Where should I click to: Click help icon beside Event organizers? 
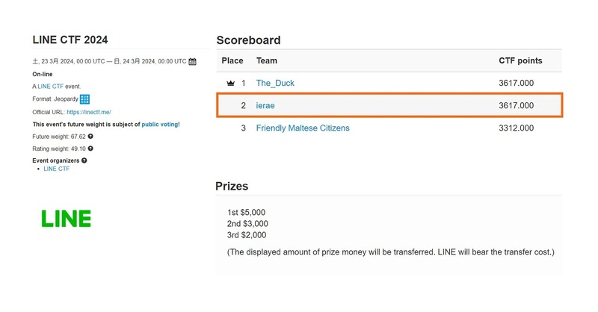(84, 160)
